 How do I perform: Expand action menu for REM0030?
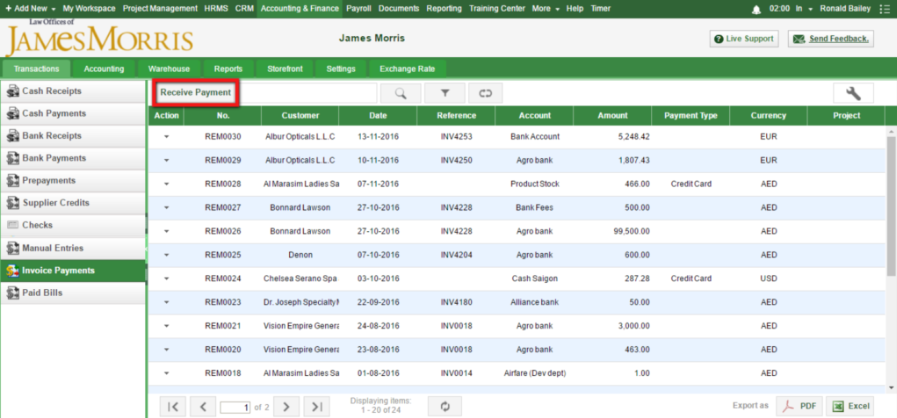(x=166, y=137)
